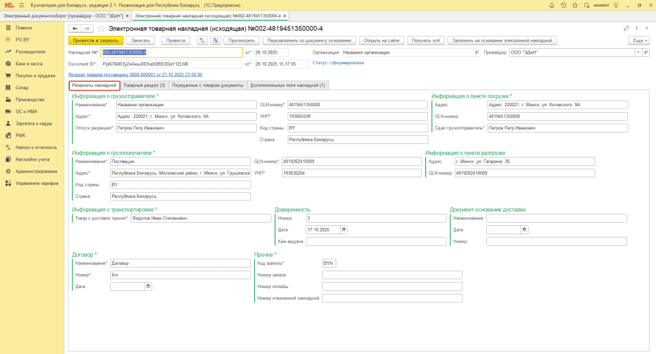Open Дополнительные поля накладной tab

287,85
